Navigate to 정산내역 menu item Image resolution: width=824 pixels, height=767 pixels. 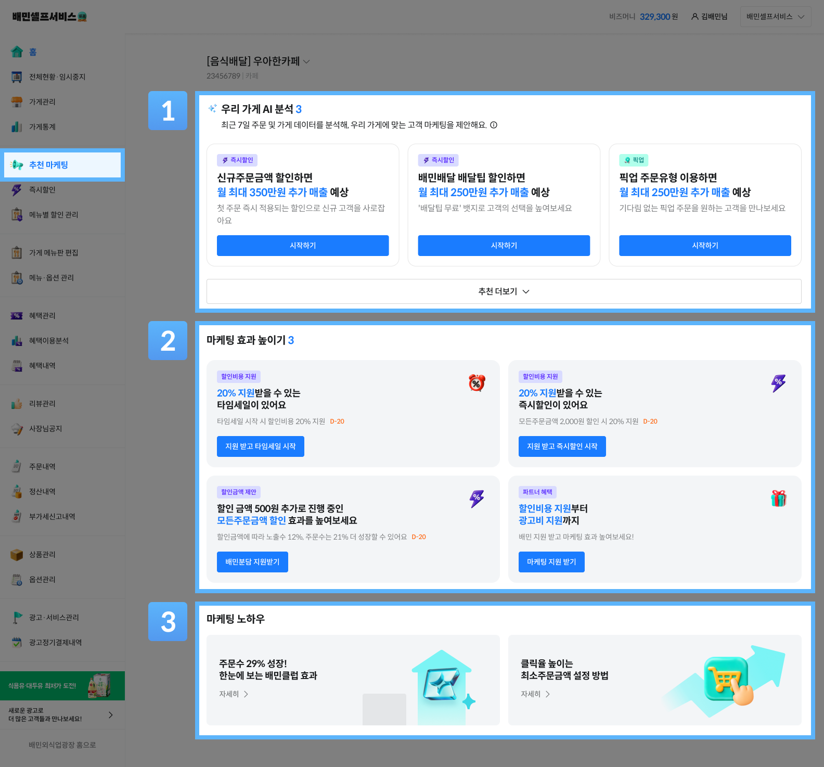62,492
